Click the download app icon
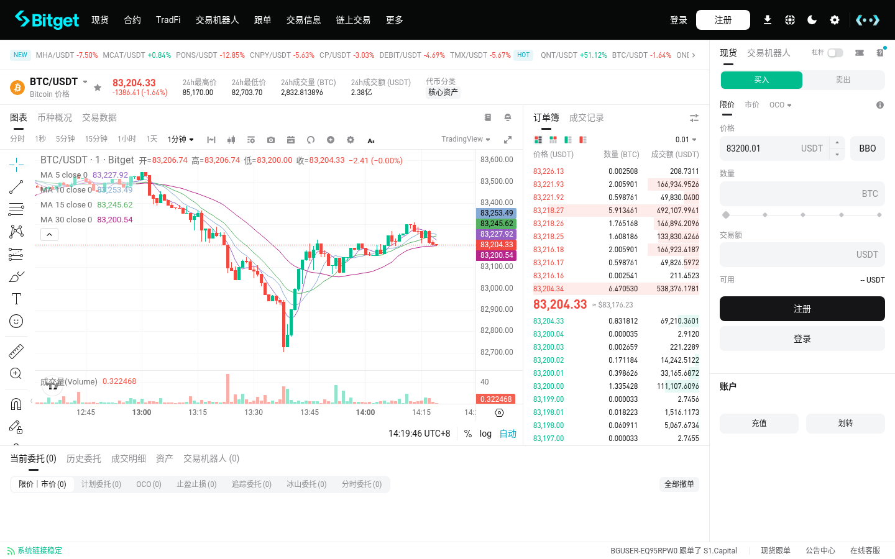The width and height of the screenshot is (895, 559). (768, 20)
